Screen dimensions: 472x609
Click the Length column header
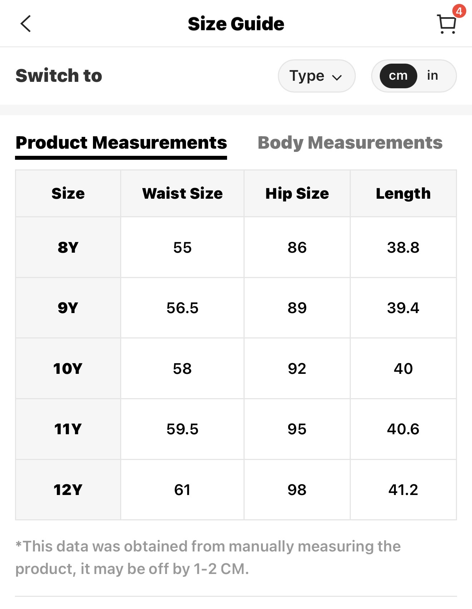coord(403,193)
